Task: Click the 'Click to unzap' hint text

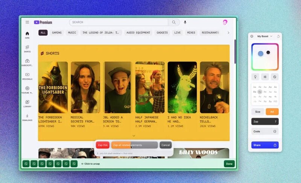Action: tap(91, 164)
